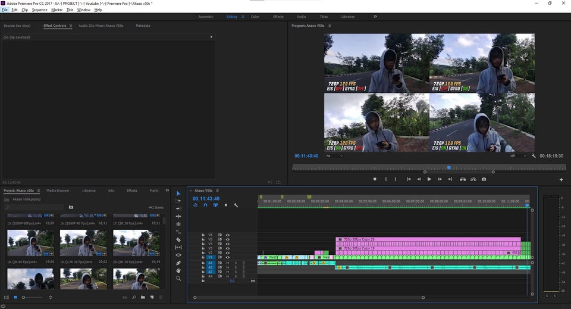Select the Rolling Edit tool

tap(178, 224)
